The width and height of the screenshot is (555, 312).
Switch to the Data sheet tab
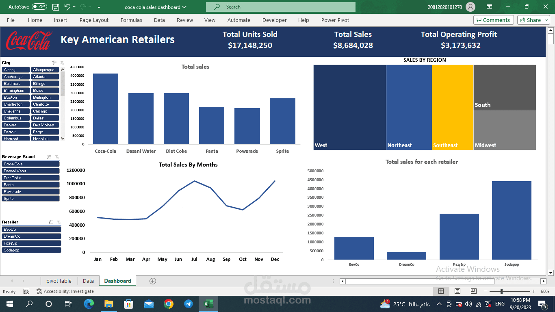point(88,281)
